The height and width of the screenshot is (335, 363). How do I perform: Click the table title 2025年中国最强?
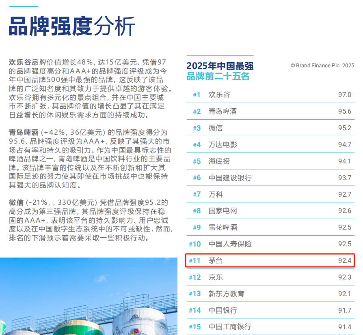[x=220, y=66]
